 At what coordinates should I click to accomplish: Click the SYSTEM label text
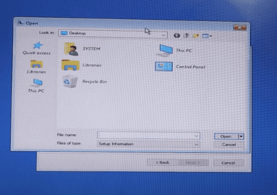[x=91, y=49]
